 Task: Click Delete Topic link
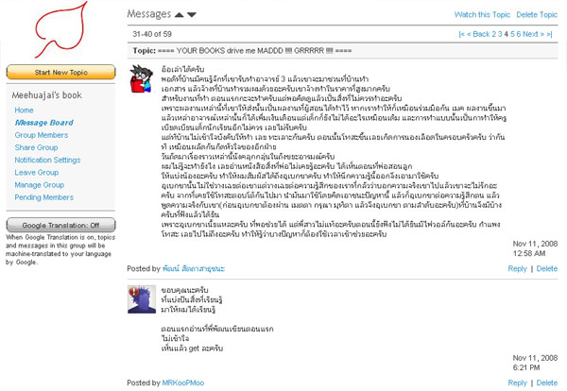pos(537,16)
